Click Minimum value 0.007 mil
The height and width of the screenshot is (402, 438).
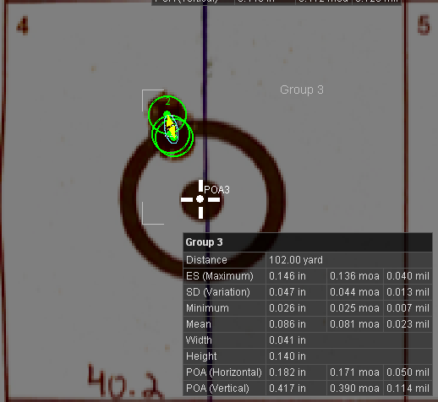pyautogui.click(x=408, y=308)
